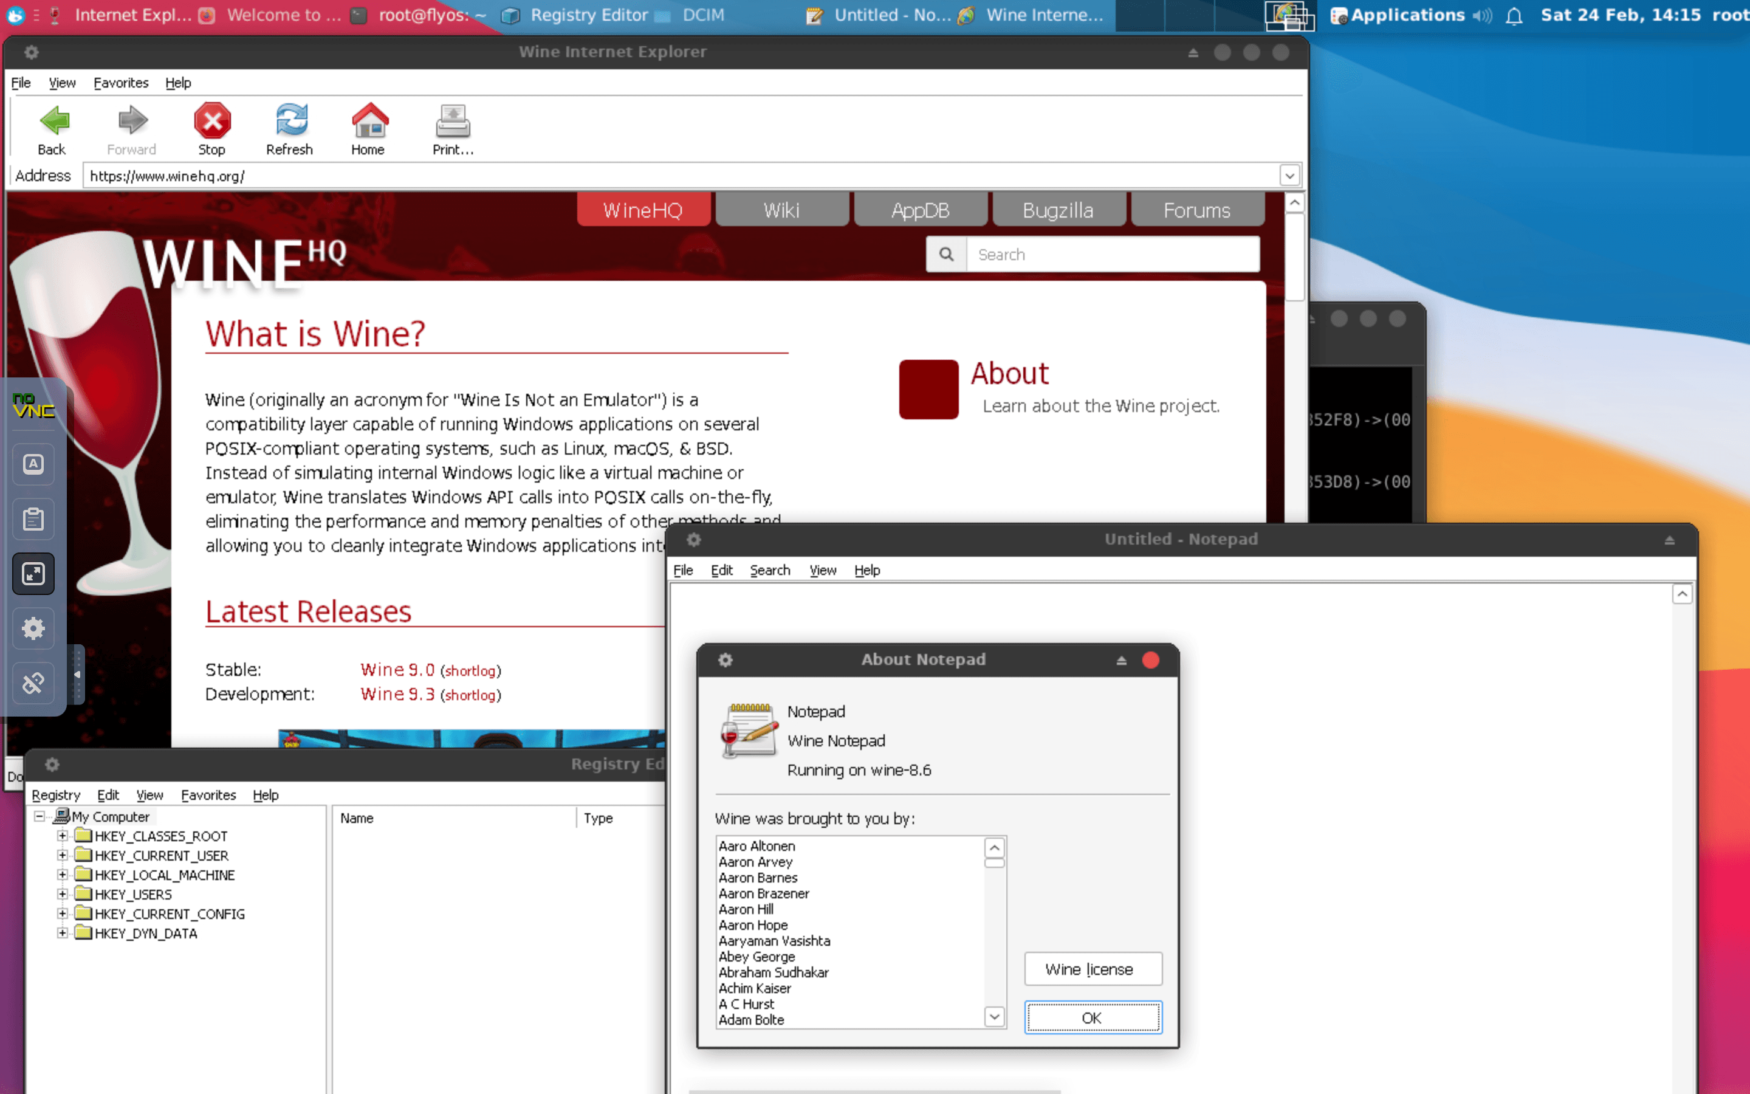This screenshot has height=1094, width=1750.
Task: Open the Bugzilla tab
Action: point(1058,210)
